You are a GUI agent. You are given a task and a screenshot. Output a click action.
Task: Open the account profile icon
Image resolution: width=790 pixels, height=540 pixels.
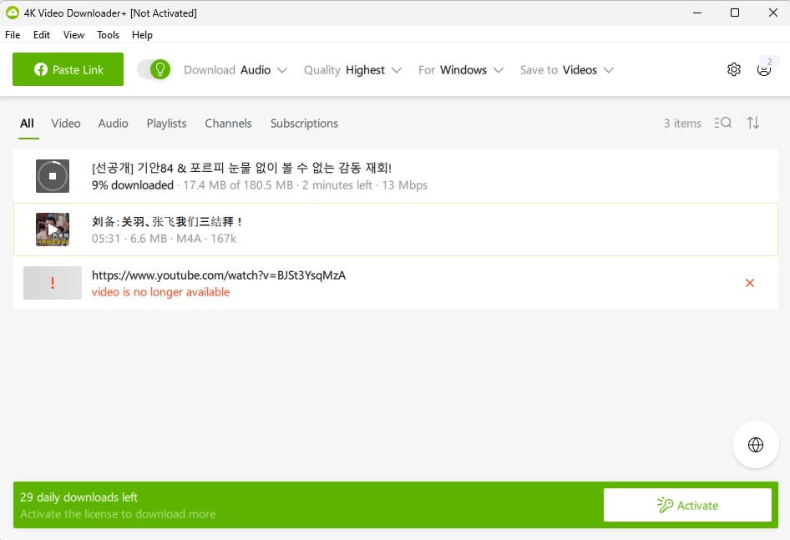coord(763,70)
